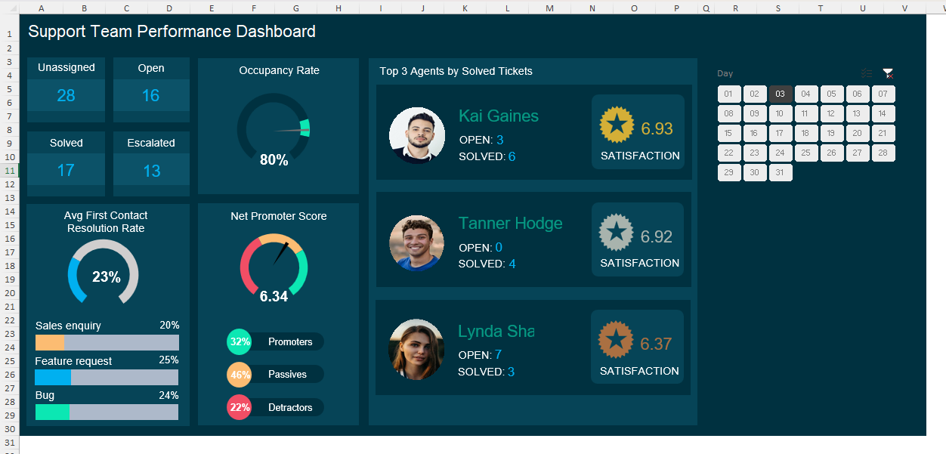Image resolution: width=946 pixels, height=454 pixels.
Task: Click the Feature request 25% value
Action: click(168, 360)
